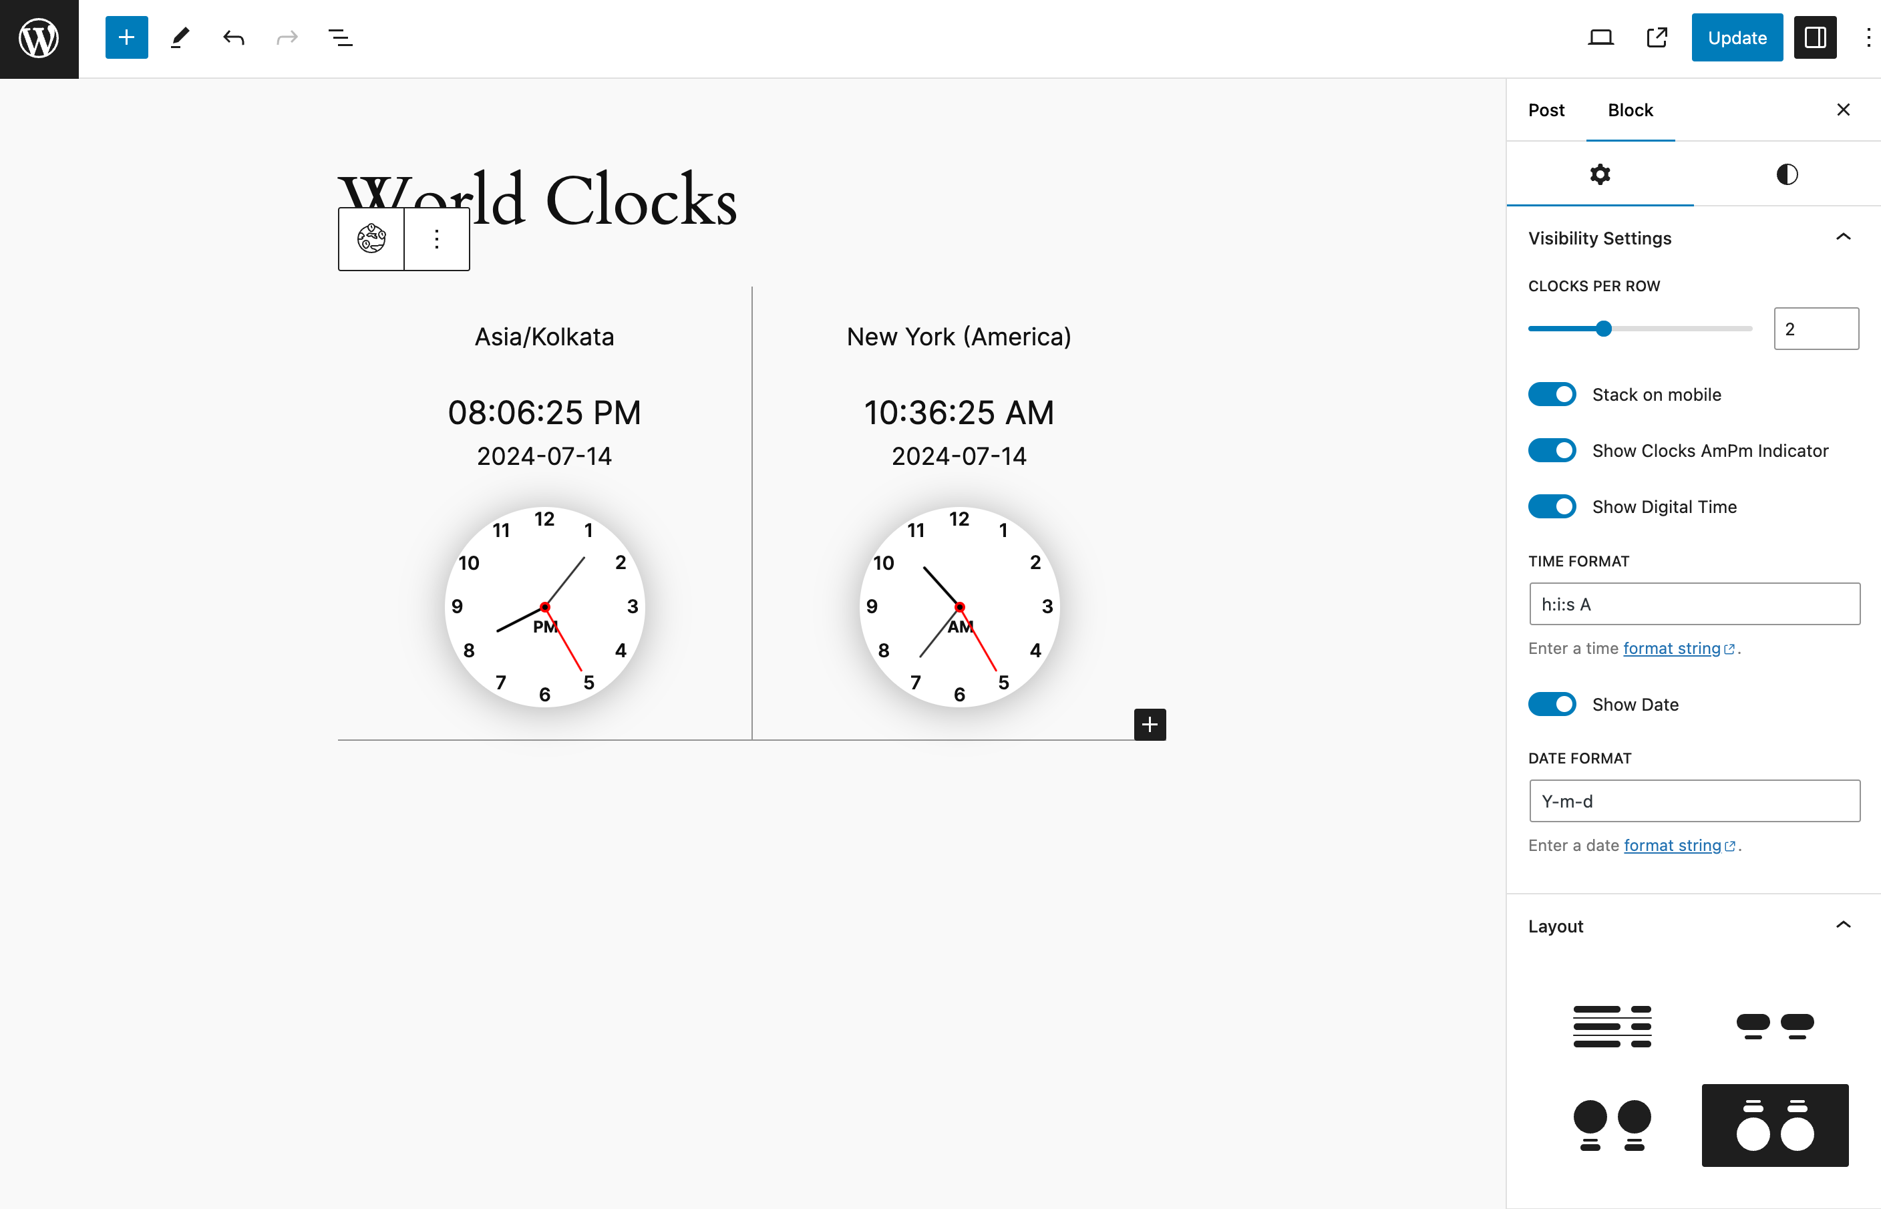Image resolution: width=1881 pixels, height=1209 pixels.
Task: Open the document list view icon
Action: tap(340, 37)
